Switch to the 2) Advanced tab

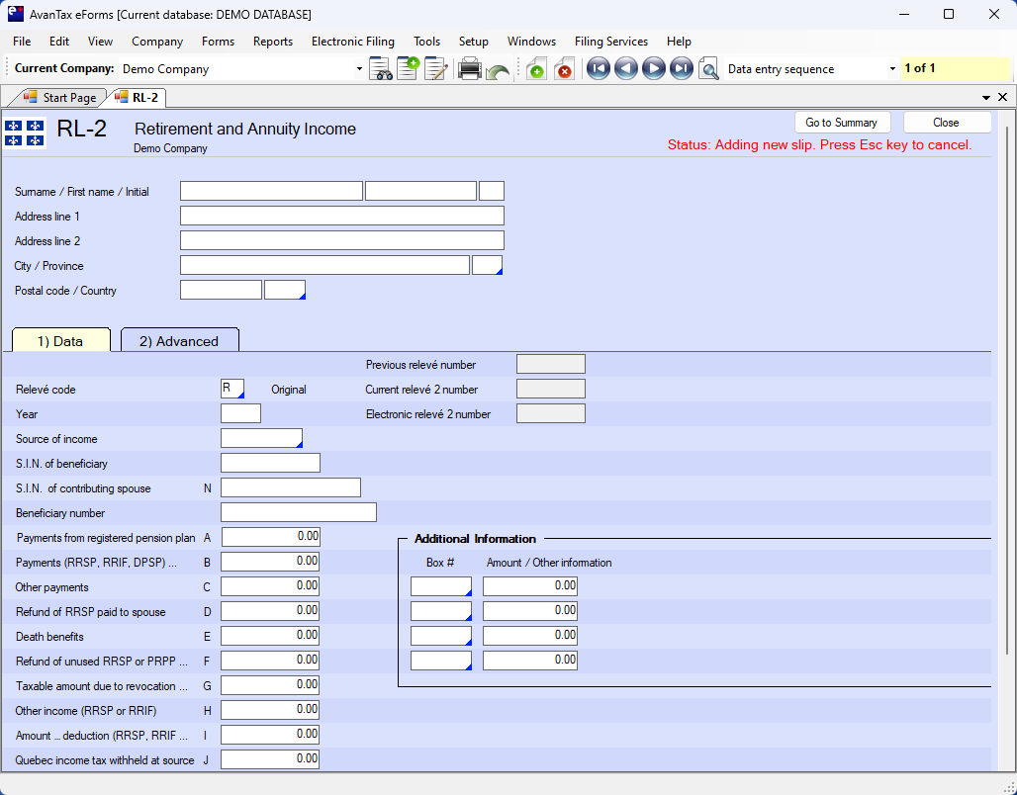(179, 341)
